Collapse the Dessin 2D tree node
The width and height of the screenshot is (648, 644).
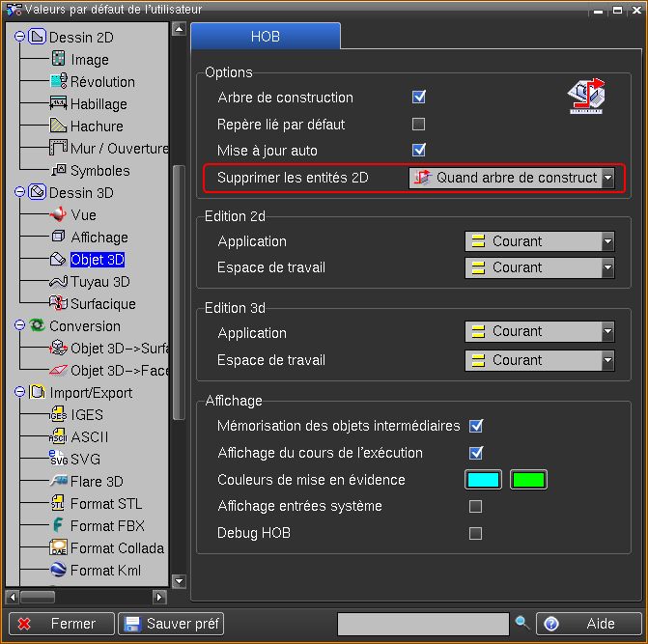coord(19,38)
